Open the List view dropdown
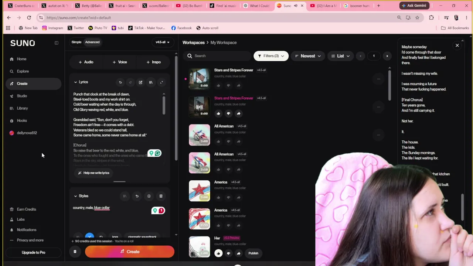473x266 pixels. (x=340, y=56)
